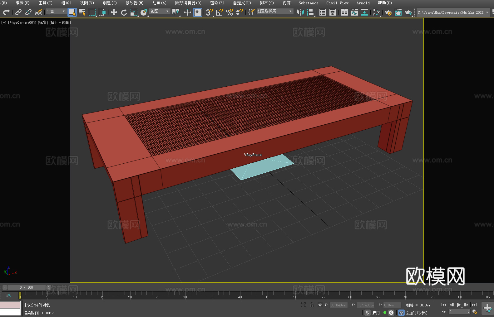Click the 粘土 + 边面 viewport label
This screenshot has width=494, height=317.
(x=60, y=22)
